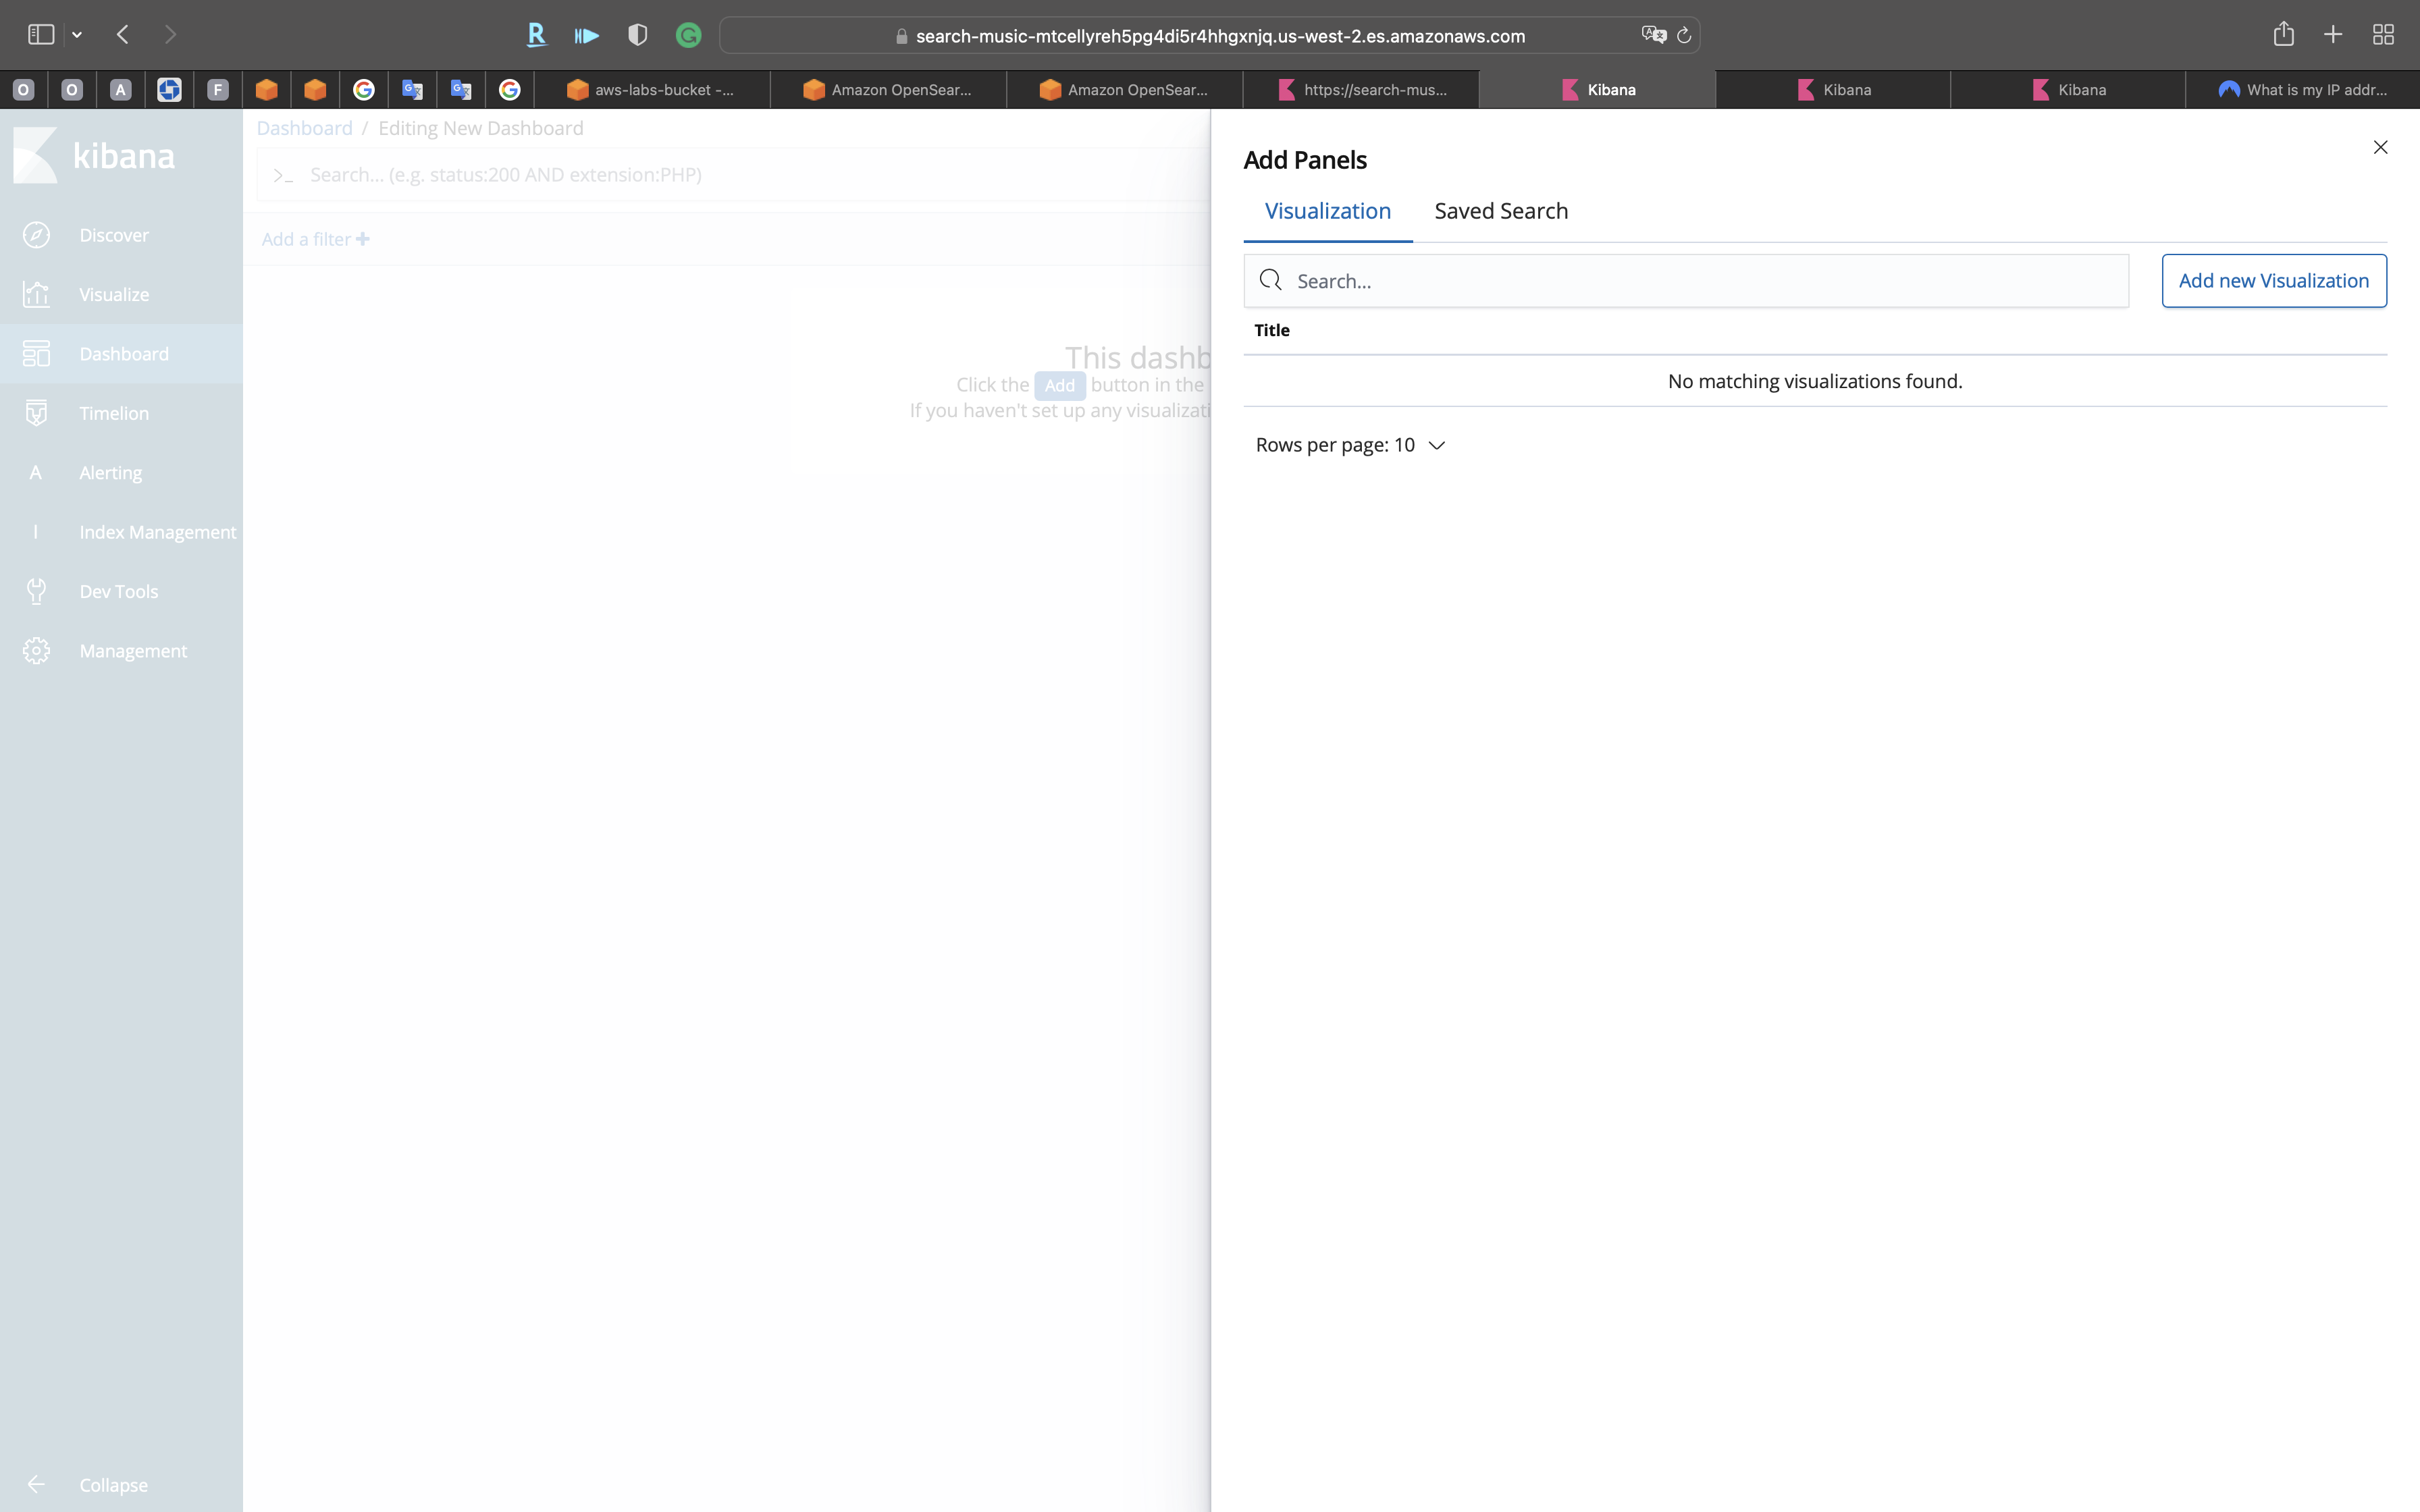Image resolution: width=2420 pixels, height=1512 pixels.
Task: Open the Alerting sidebar item
Action: pyautogui.click(x=110, y=473)
